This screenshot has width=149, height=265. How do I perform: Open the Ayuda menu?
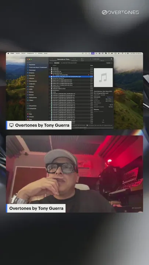click(46, 53)
